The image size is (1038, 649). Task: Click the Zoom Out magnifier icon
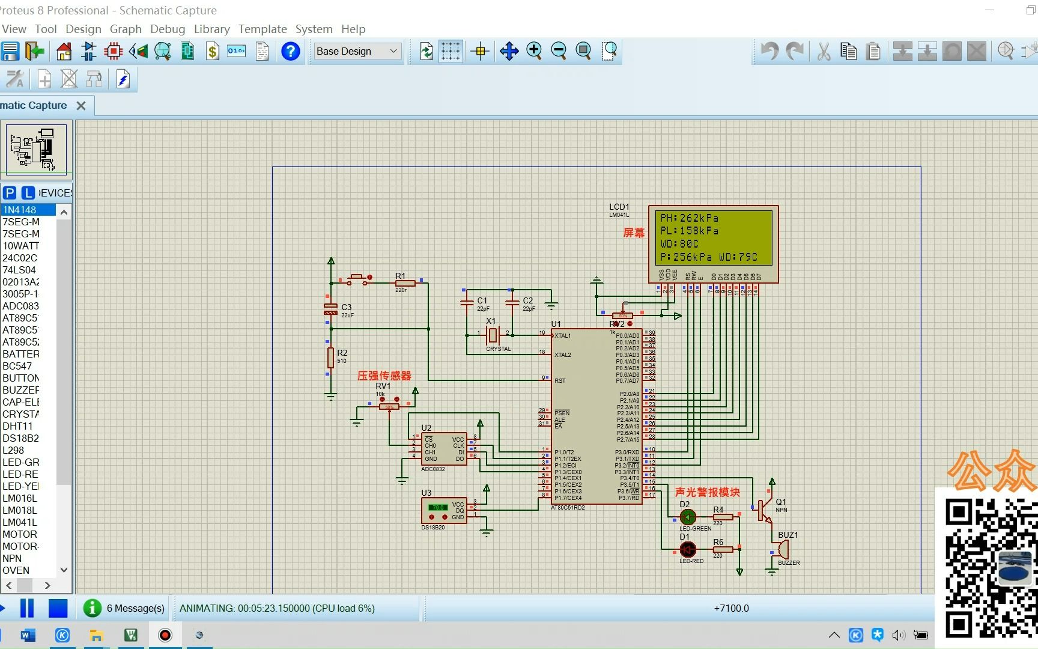[x=559, y=51]
